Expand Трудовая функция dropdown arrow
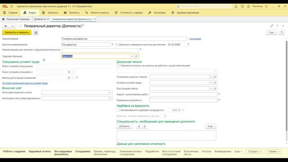 click(x=132, y=56)
